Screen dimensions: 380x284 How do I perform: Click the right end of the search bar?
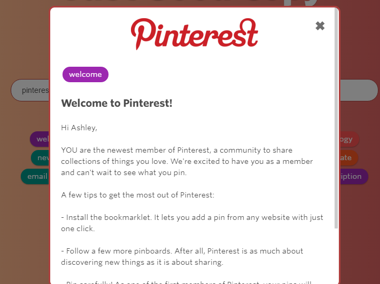pos(359,90)
